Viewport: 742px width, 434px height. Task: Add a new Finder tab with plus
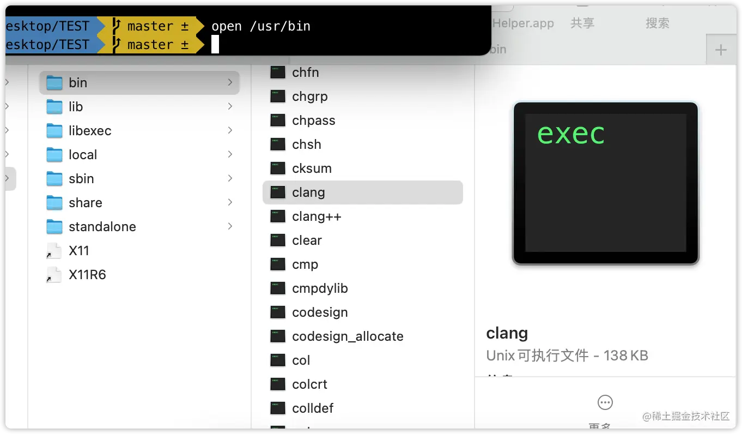click(x=721, y=50)
